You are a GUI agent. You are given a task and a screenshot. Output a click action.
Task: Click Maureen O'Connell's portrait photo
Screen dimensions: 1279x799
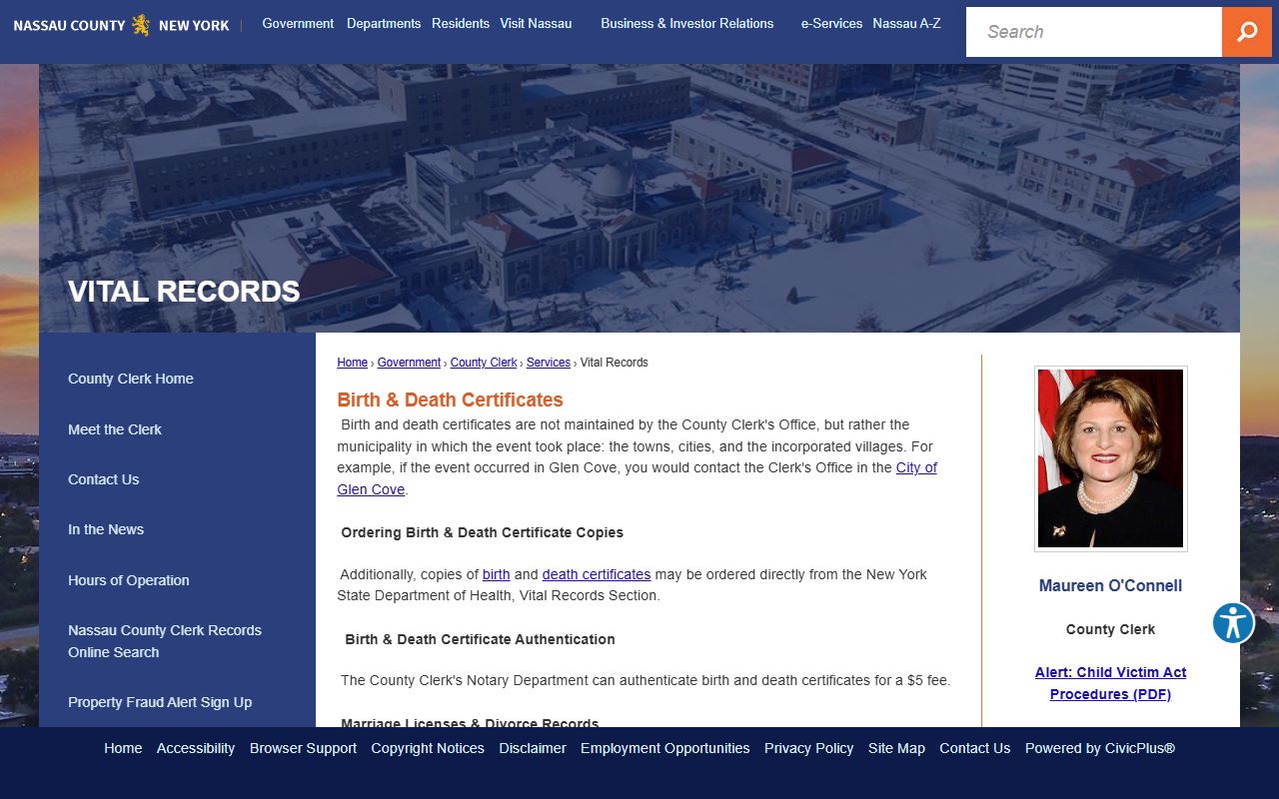1110,458
